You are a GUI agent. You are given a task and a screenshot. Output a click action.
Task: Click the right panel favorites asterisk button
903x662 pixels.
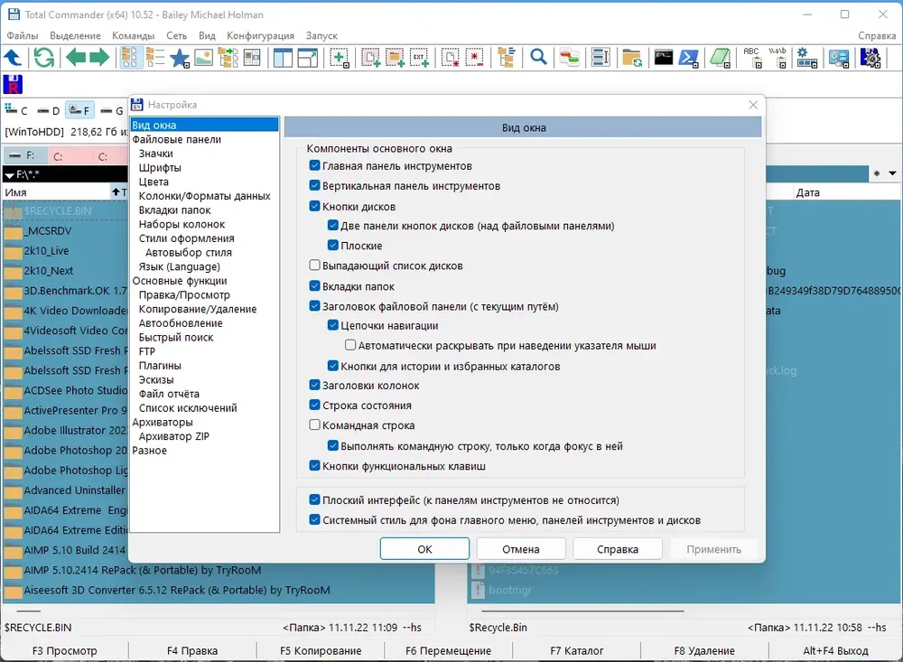tap(877, 173)
